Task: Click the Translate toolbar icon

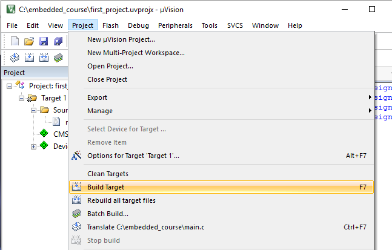Action: pos(15,58)
